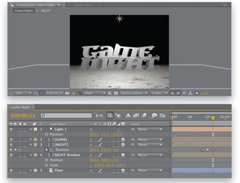Jump to the timeline from the viewer

[184, 93]
